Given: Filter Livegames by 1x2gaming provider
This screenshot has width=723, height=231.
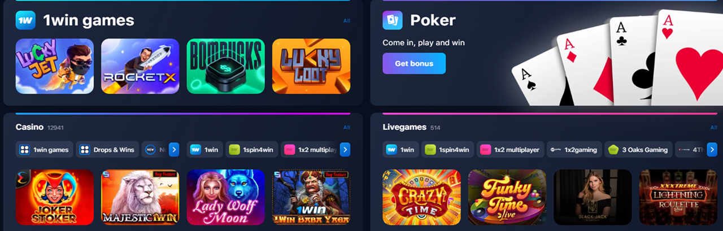Looking at the screenshot, I should (574, 150).
